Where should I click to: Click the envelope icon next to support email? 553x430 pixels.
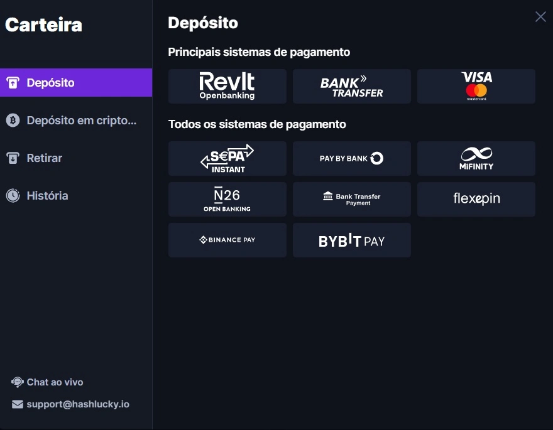[x=18, y=404]
